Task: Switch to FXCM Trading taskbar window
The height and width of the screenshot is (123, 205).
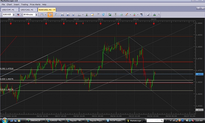Action: coord(115,121)
